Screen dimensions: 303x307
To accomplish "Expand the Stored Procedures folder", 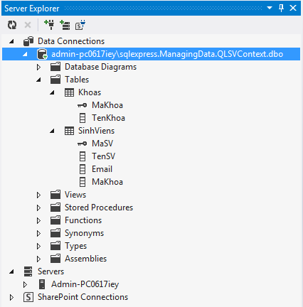I will [38, 208].
